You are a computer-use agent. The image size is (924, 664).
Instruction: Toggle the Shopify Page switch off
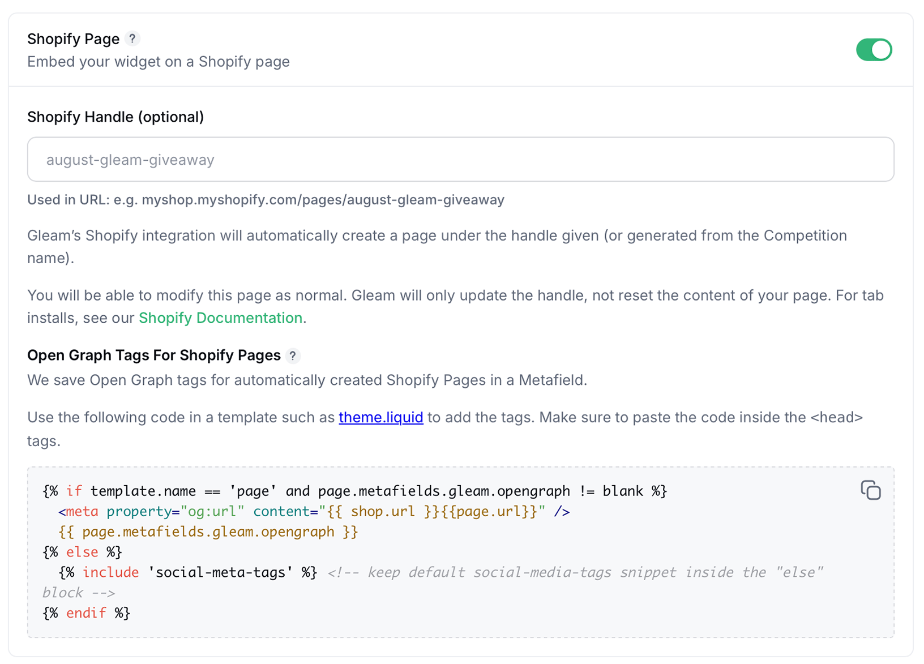tap(874, 50)
